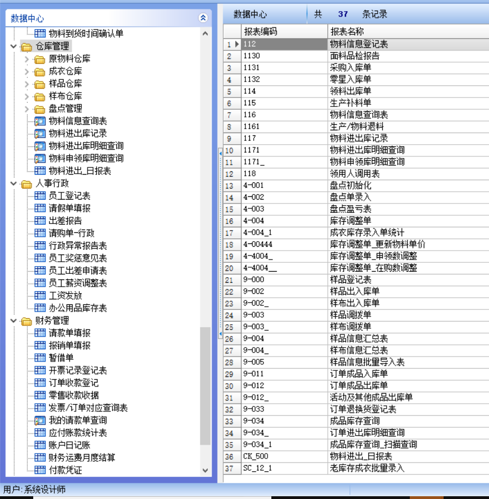Click the query icon beside 我的请款单查询
This screenshot has width=489, height=499.
pyautogui.click(x=40, y=420)
